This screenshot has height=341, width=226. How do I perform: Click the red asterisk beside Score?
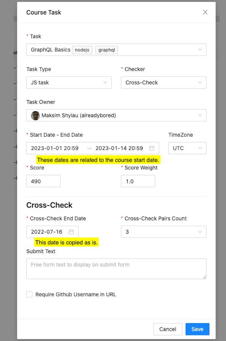click(28, 167)
